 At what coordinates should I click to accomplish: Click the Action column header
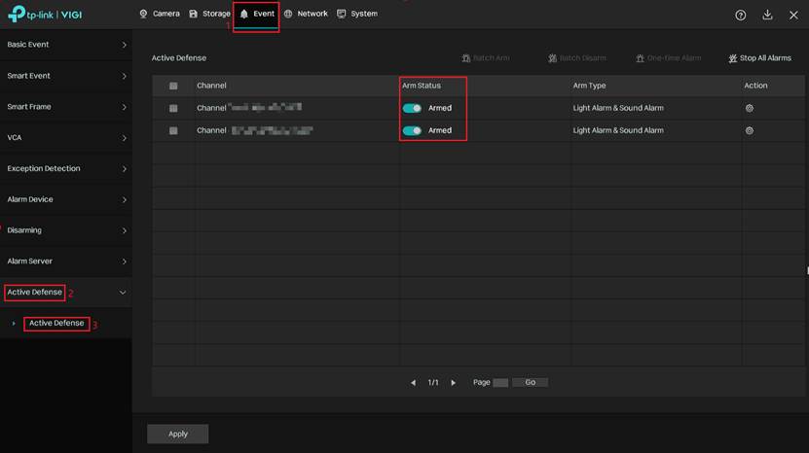pyautogui.click(x=755, y=86)
